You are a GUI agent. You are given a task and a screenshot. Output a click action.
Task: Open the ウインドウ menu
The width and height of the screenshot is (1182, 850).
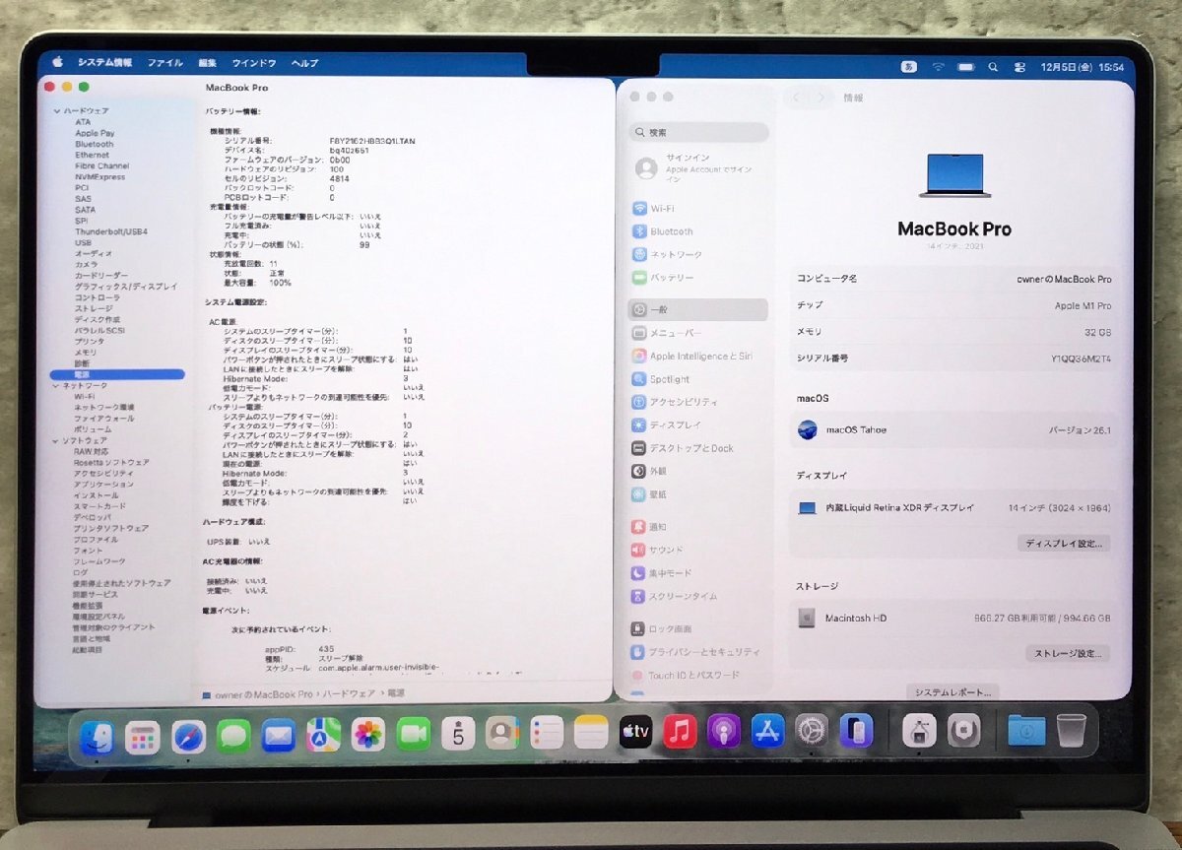(254, 63)
